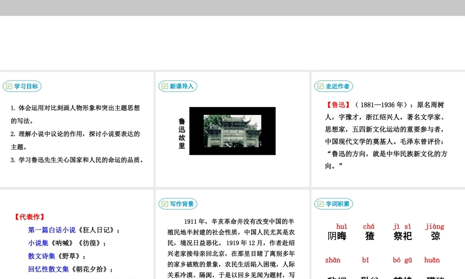The image size is (465, 279).
Task: Click the title 《野草》
Action: (x=69, y=256)
